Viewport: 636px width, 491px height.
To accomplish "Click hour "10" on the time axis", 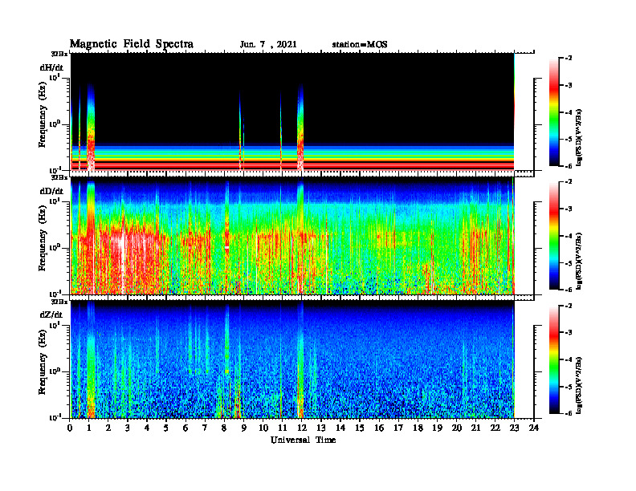I will tap(263, 428).
